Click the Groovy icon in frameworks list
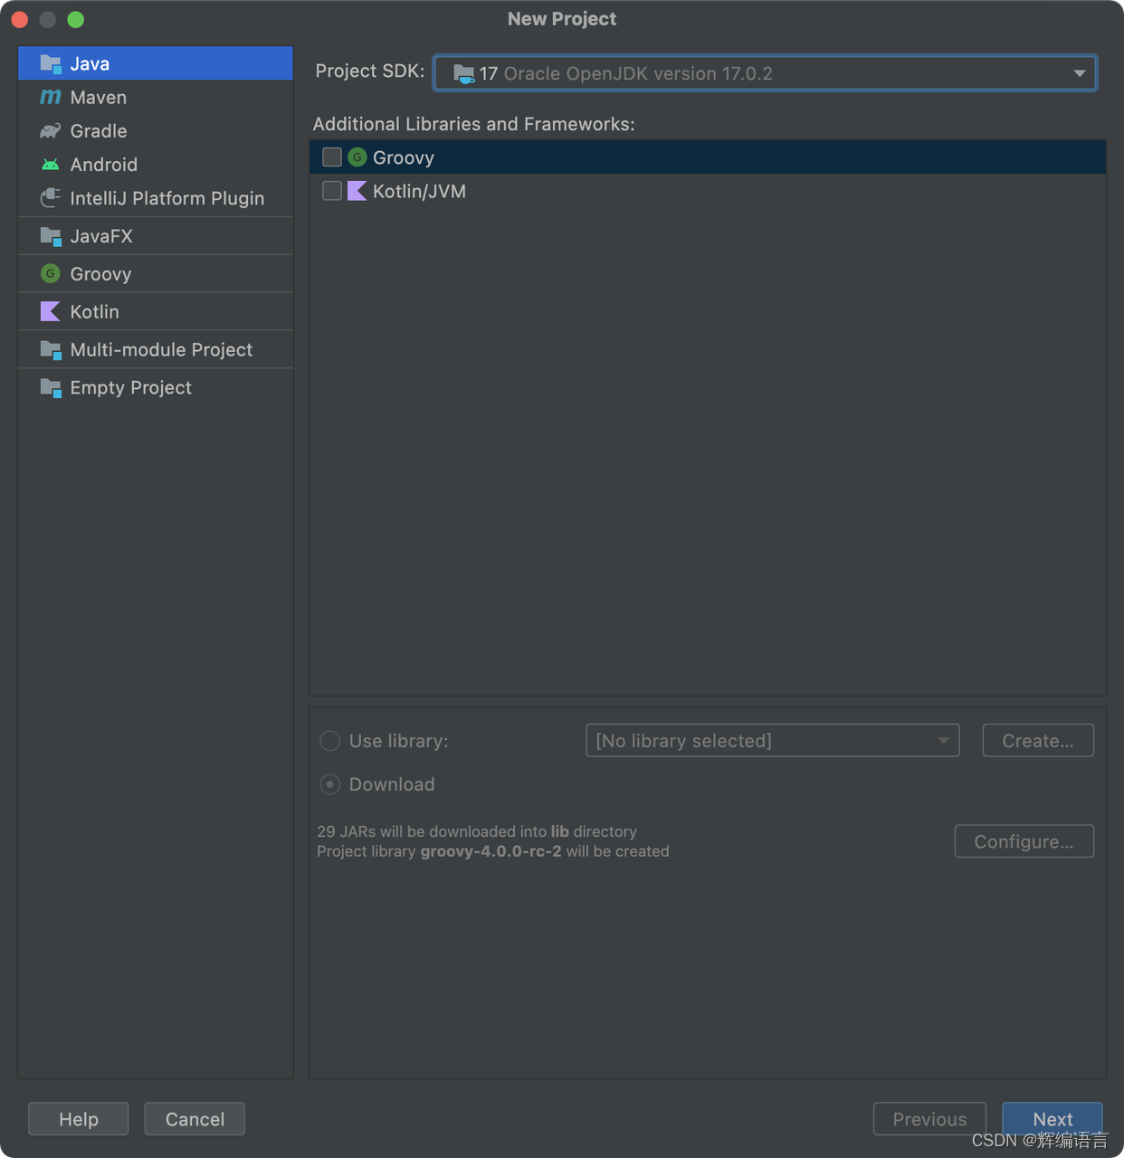This screenshot has height=1158, width=1124. (357, 157)
